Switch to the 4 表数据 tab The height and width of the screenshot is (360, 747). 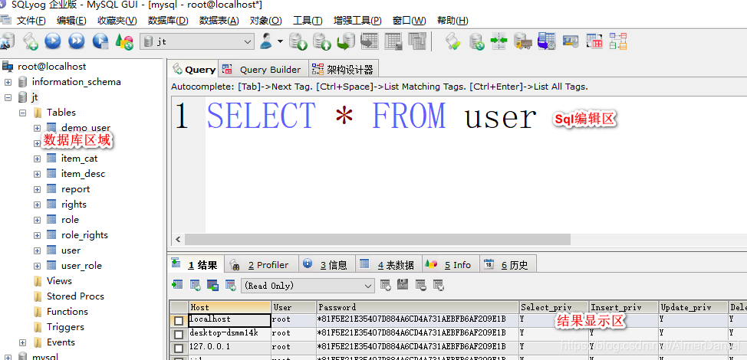[x=389, y=264]
